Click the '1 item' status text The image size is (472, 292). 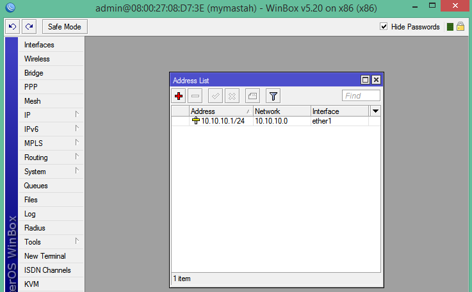pyautogui.click(x=182, y=279)
